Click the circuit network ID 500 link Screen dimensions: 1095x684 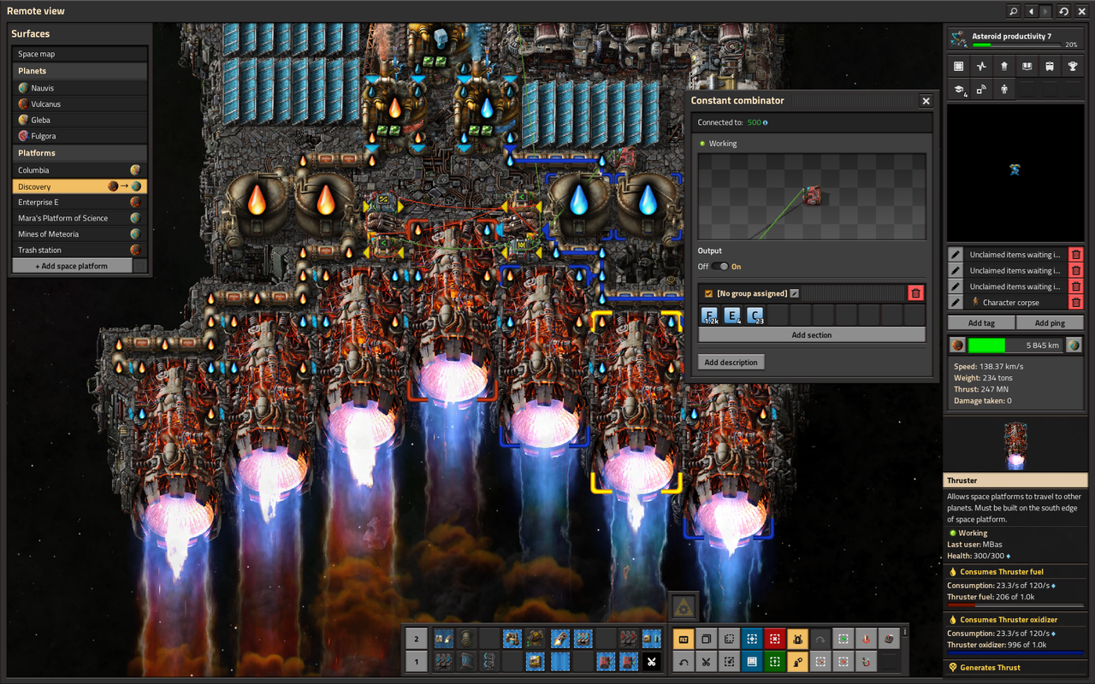pyautogui.click(x=757, y=122)
